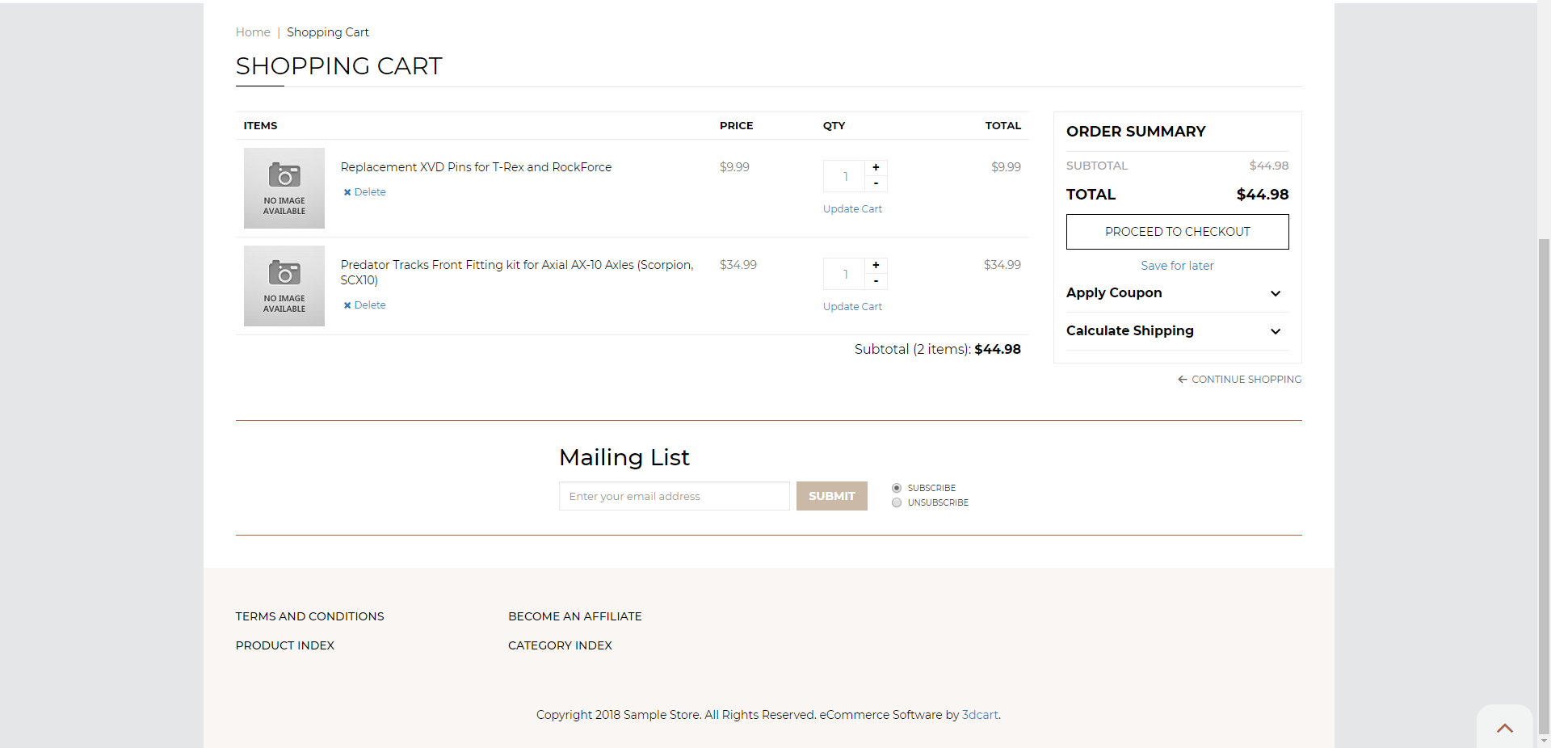Click the back-to-top arrow icon

tap(1504, 728)
